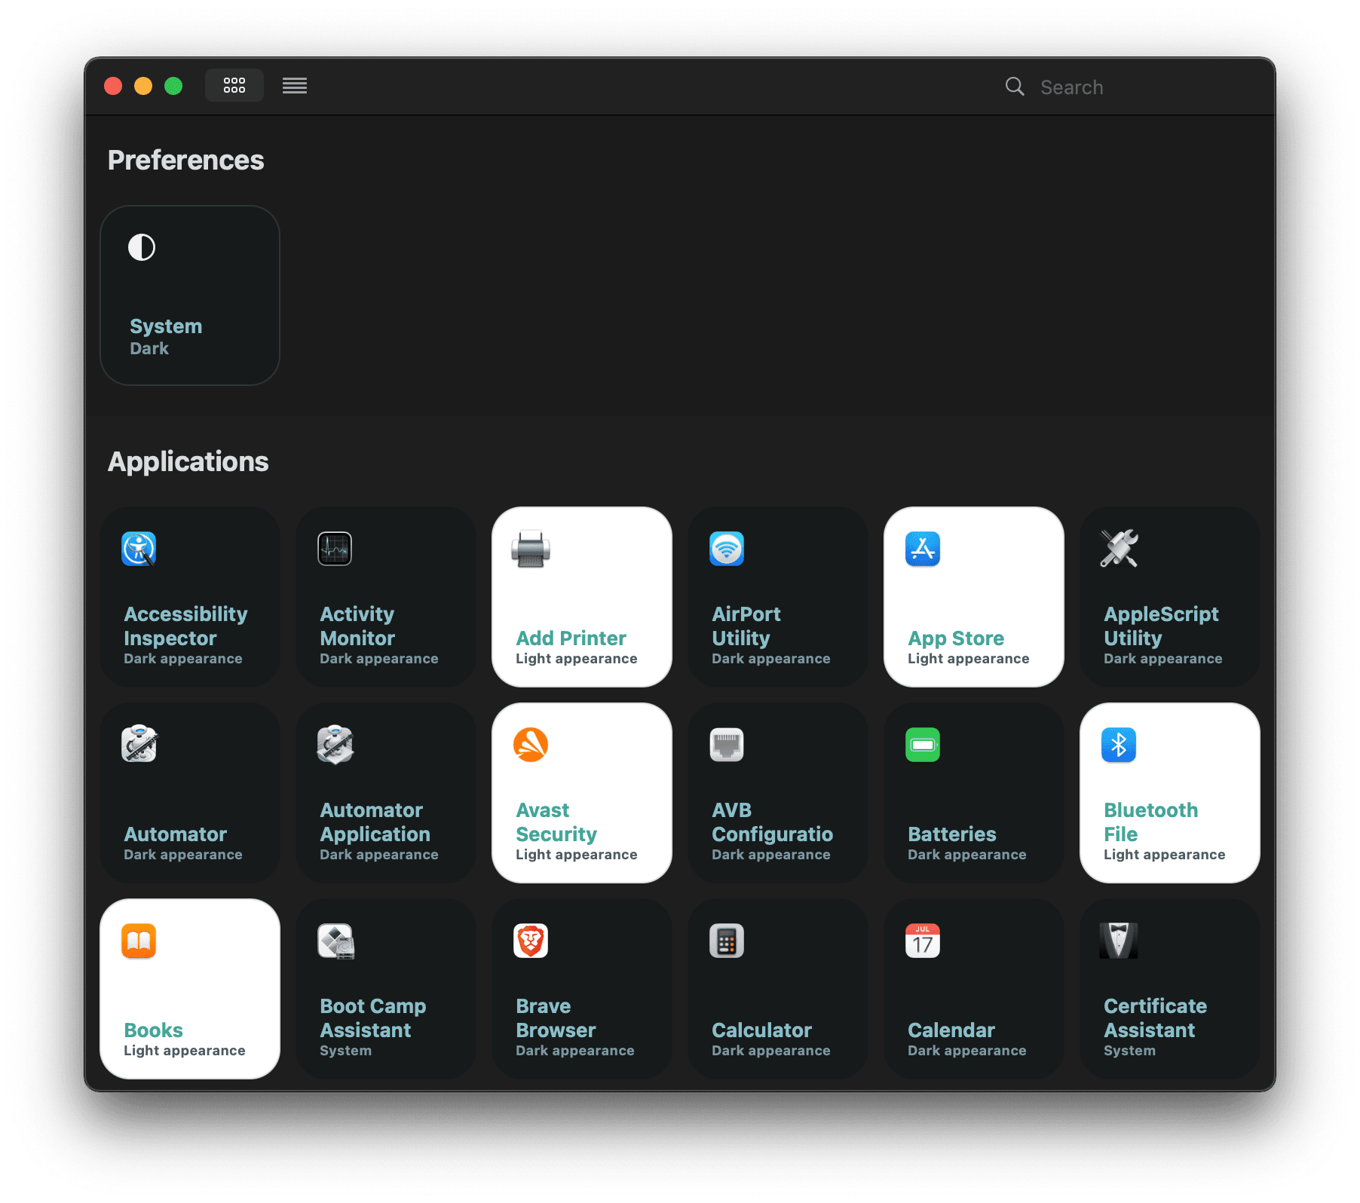1360x1203 pixels.
Task: Click the Certificate Assistant tuxedo icon
Action: click(1119, 941)
